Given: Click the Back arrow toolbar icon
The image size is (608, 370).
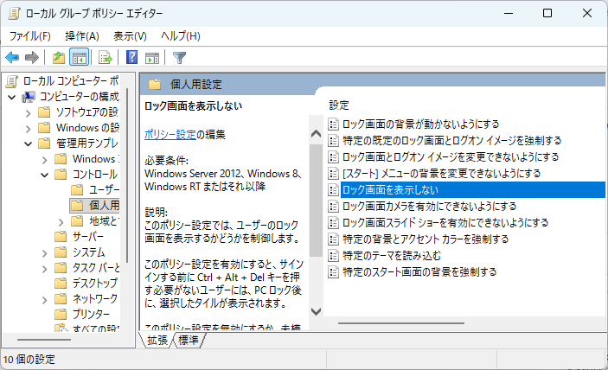Looking at the screenshot, I should (12, 58).
